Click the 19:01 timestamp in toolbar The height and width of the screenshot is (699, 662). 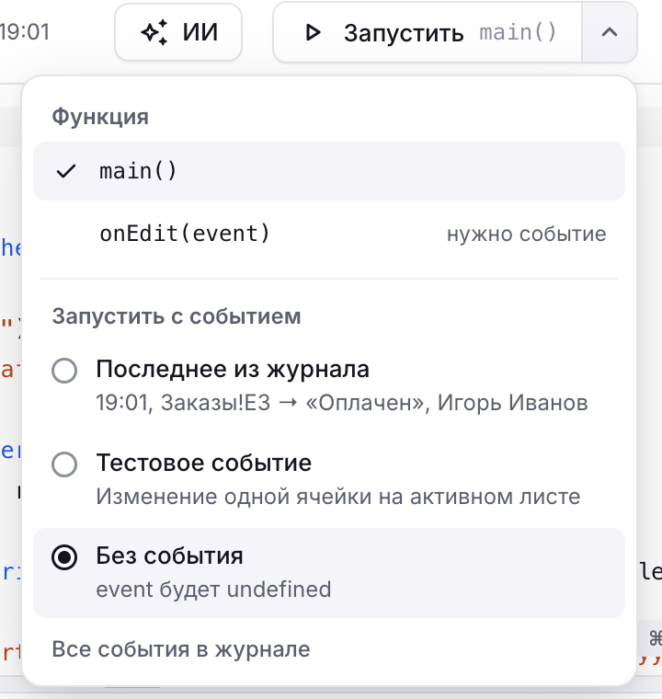25,32
